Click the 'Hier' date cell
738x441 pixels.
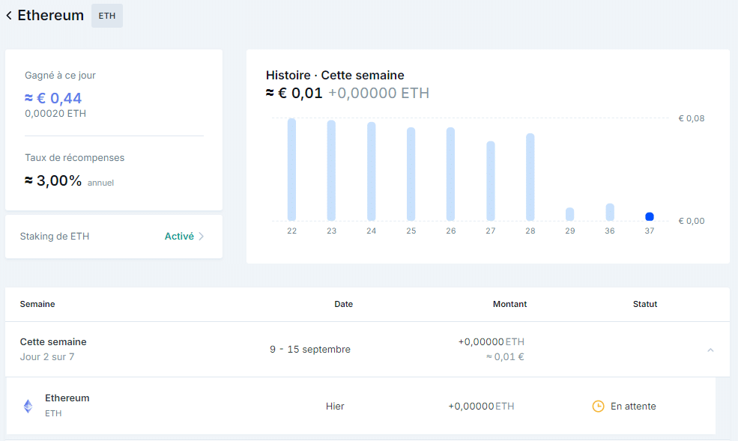[x=335, y=407]
